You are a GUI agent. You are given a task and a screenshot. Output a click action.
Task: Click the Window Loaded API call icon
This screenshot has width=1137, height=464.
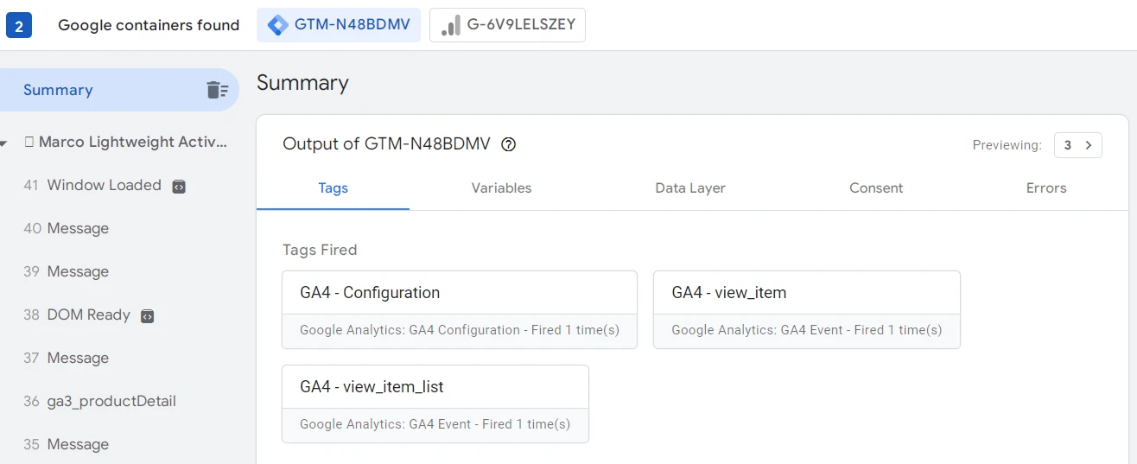(179, 186)
